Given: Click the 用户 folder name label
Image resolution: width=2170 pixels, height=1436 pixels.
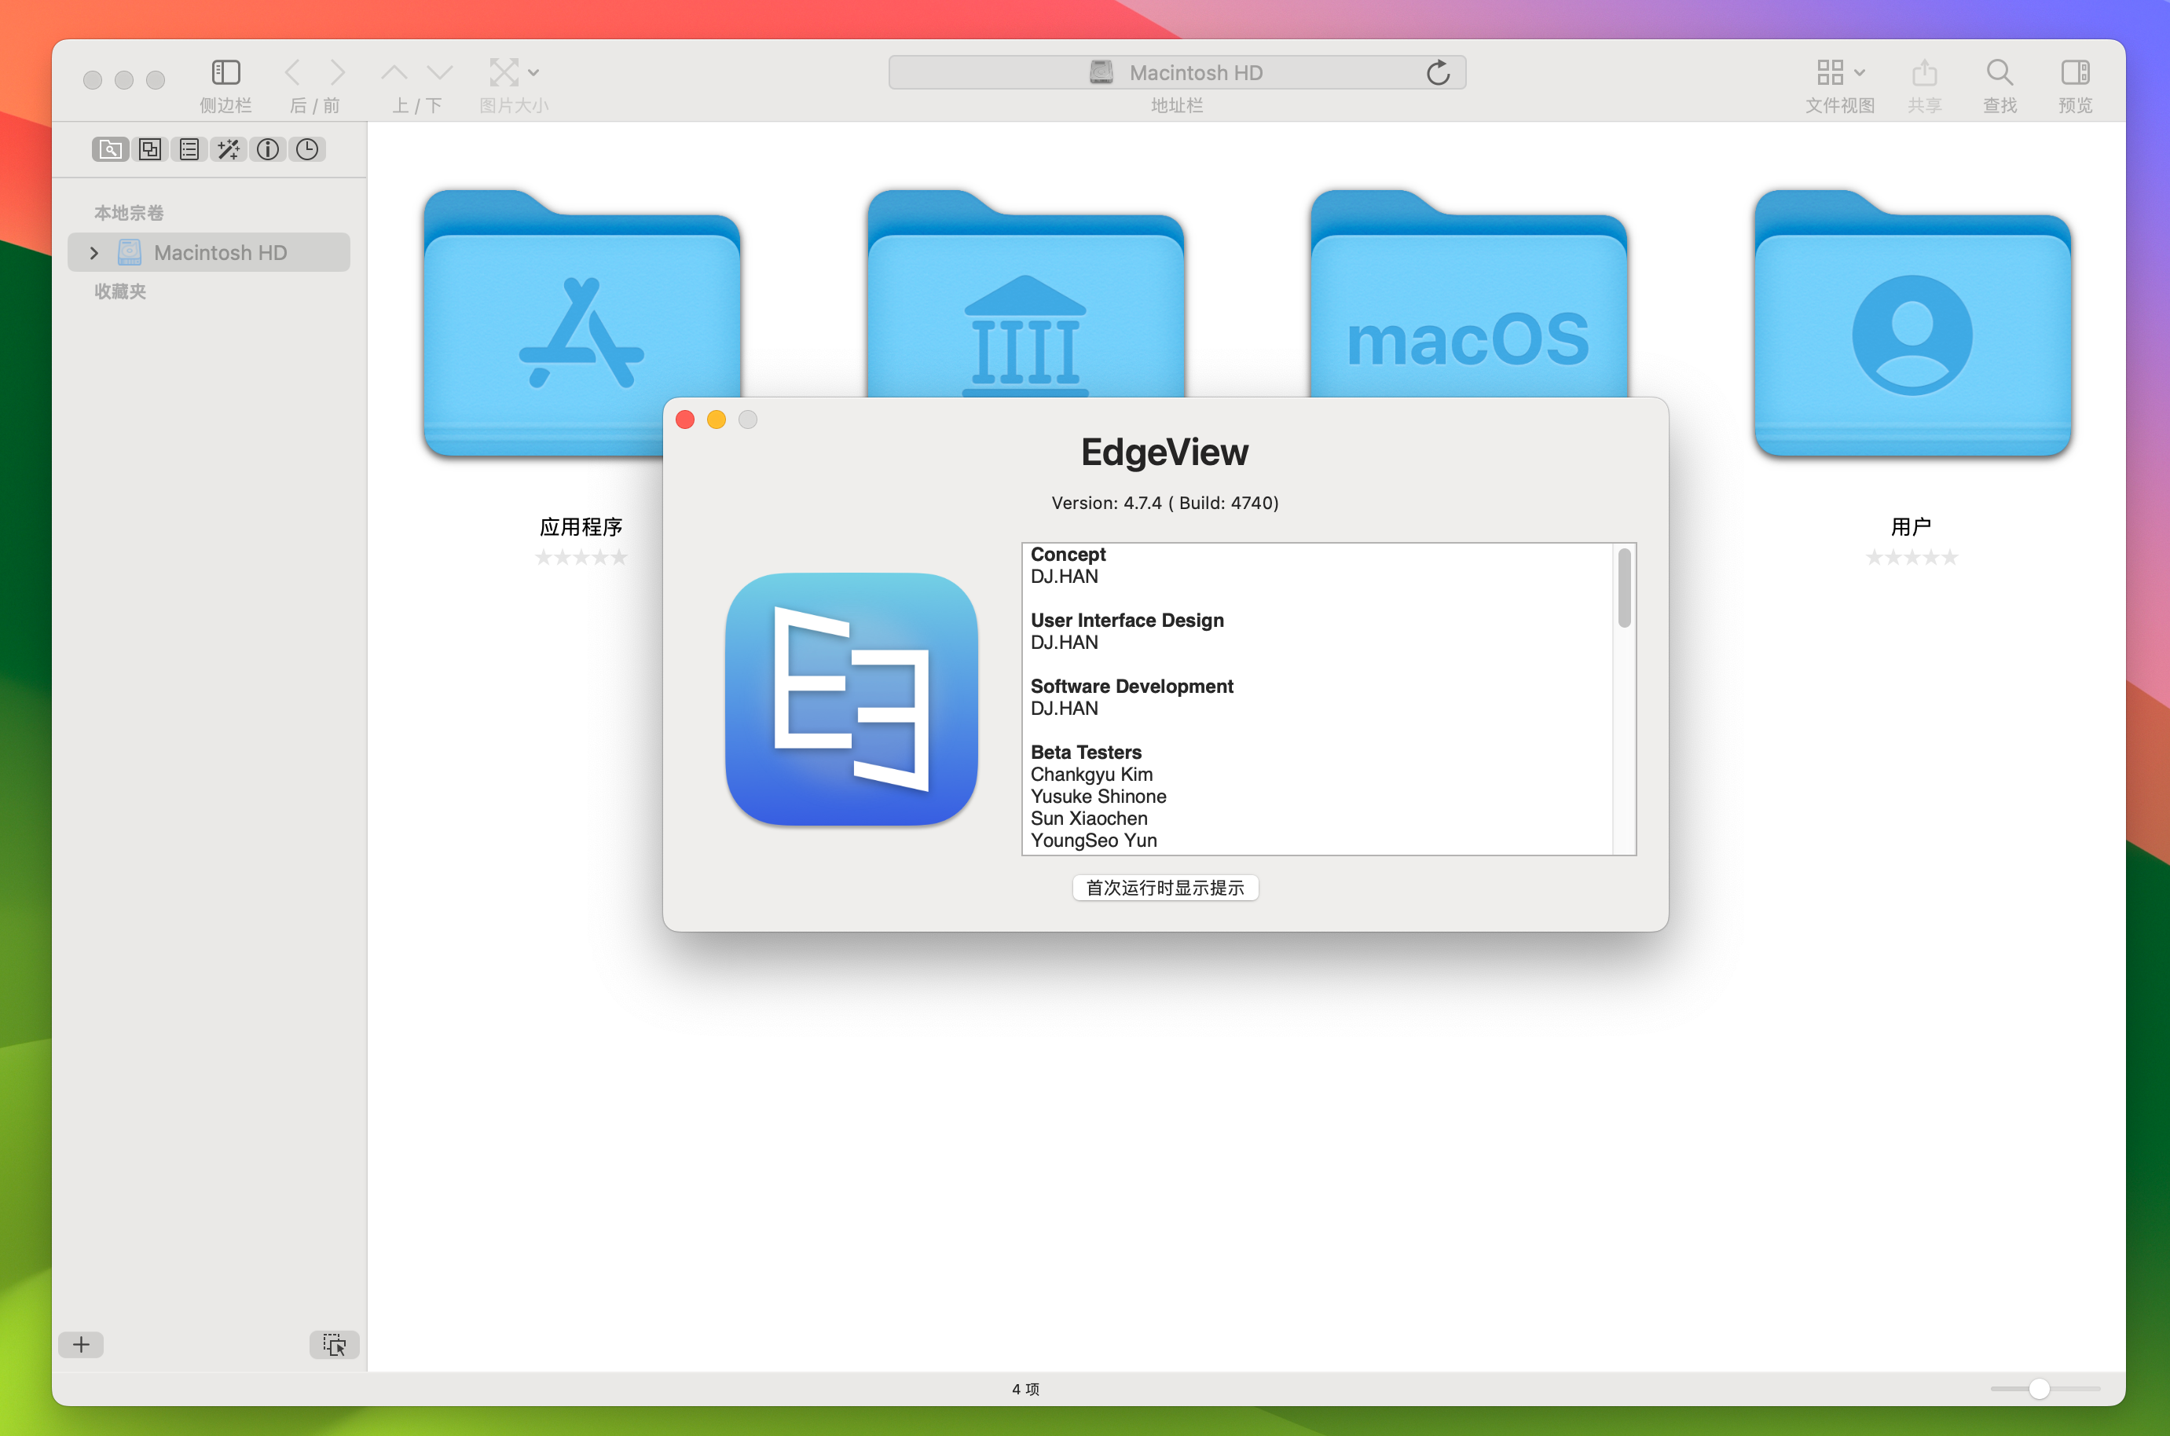Looking at the screenshot, I should [x=1912, y=526].
